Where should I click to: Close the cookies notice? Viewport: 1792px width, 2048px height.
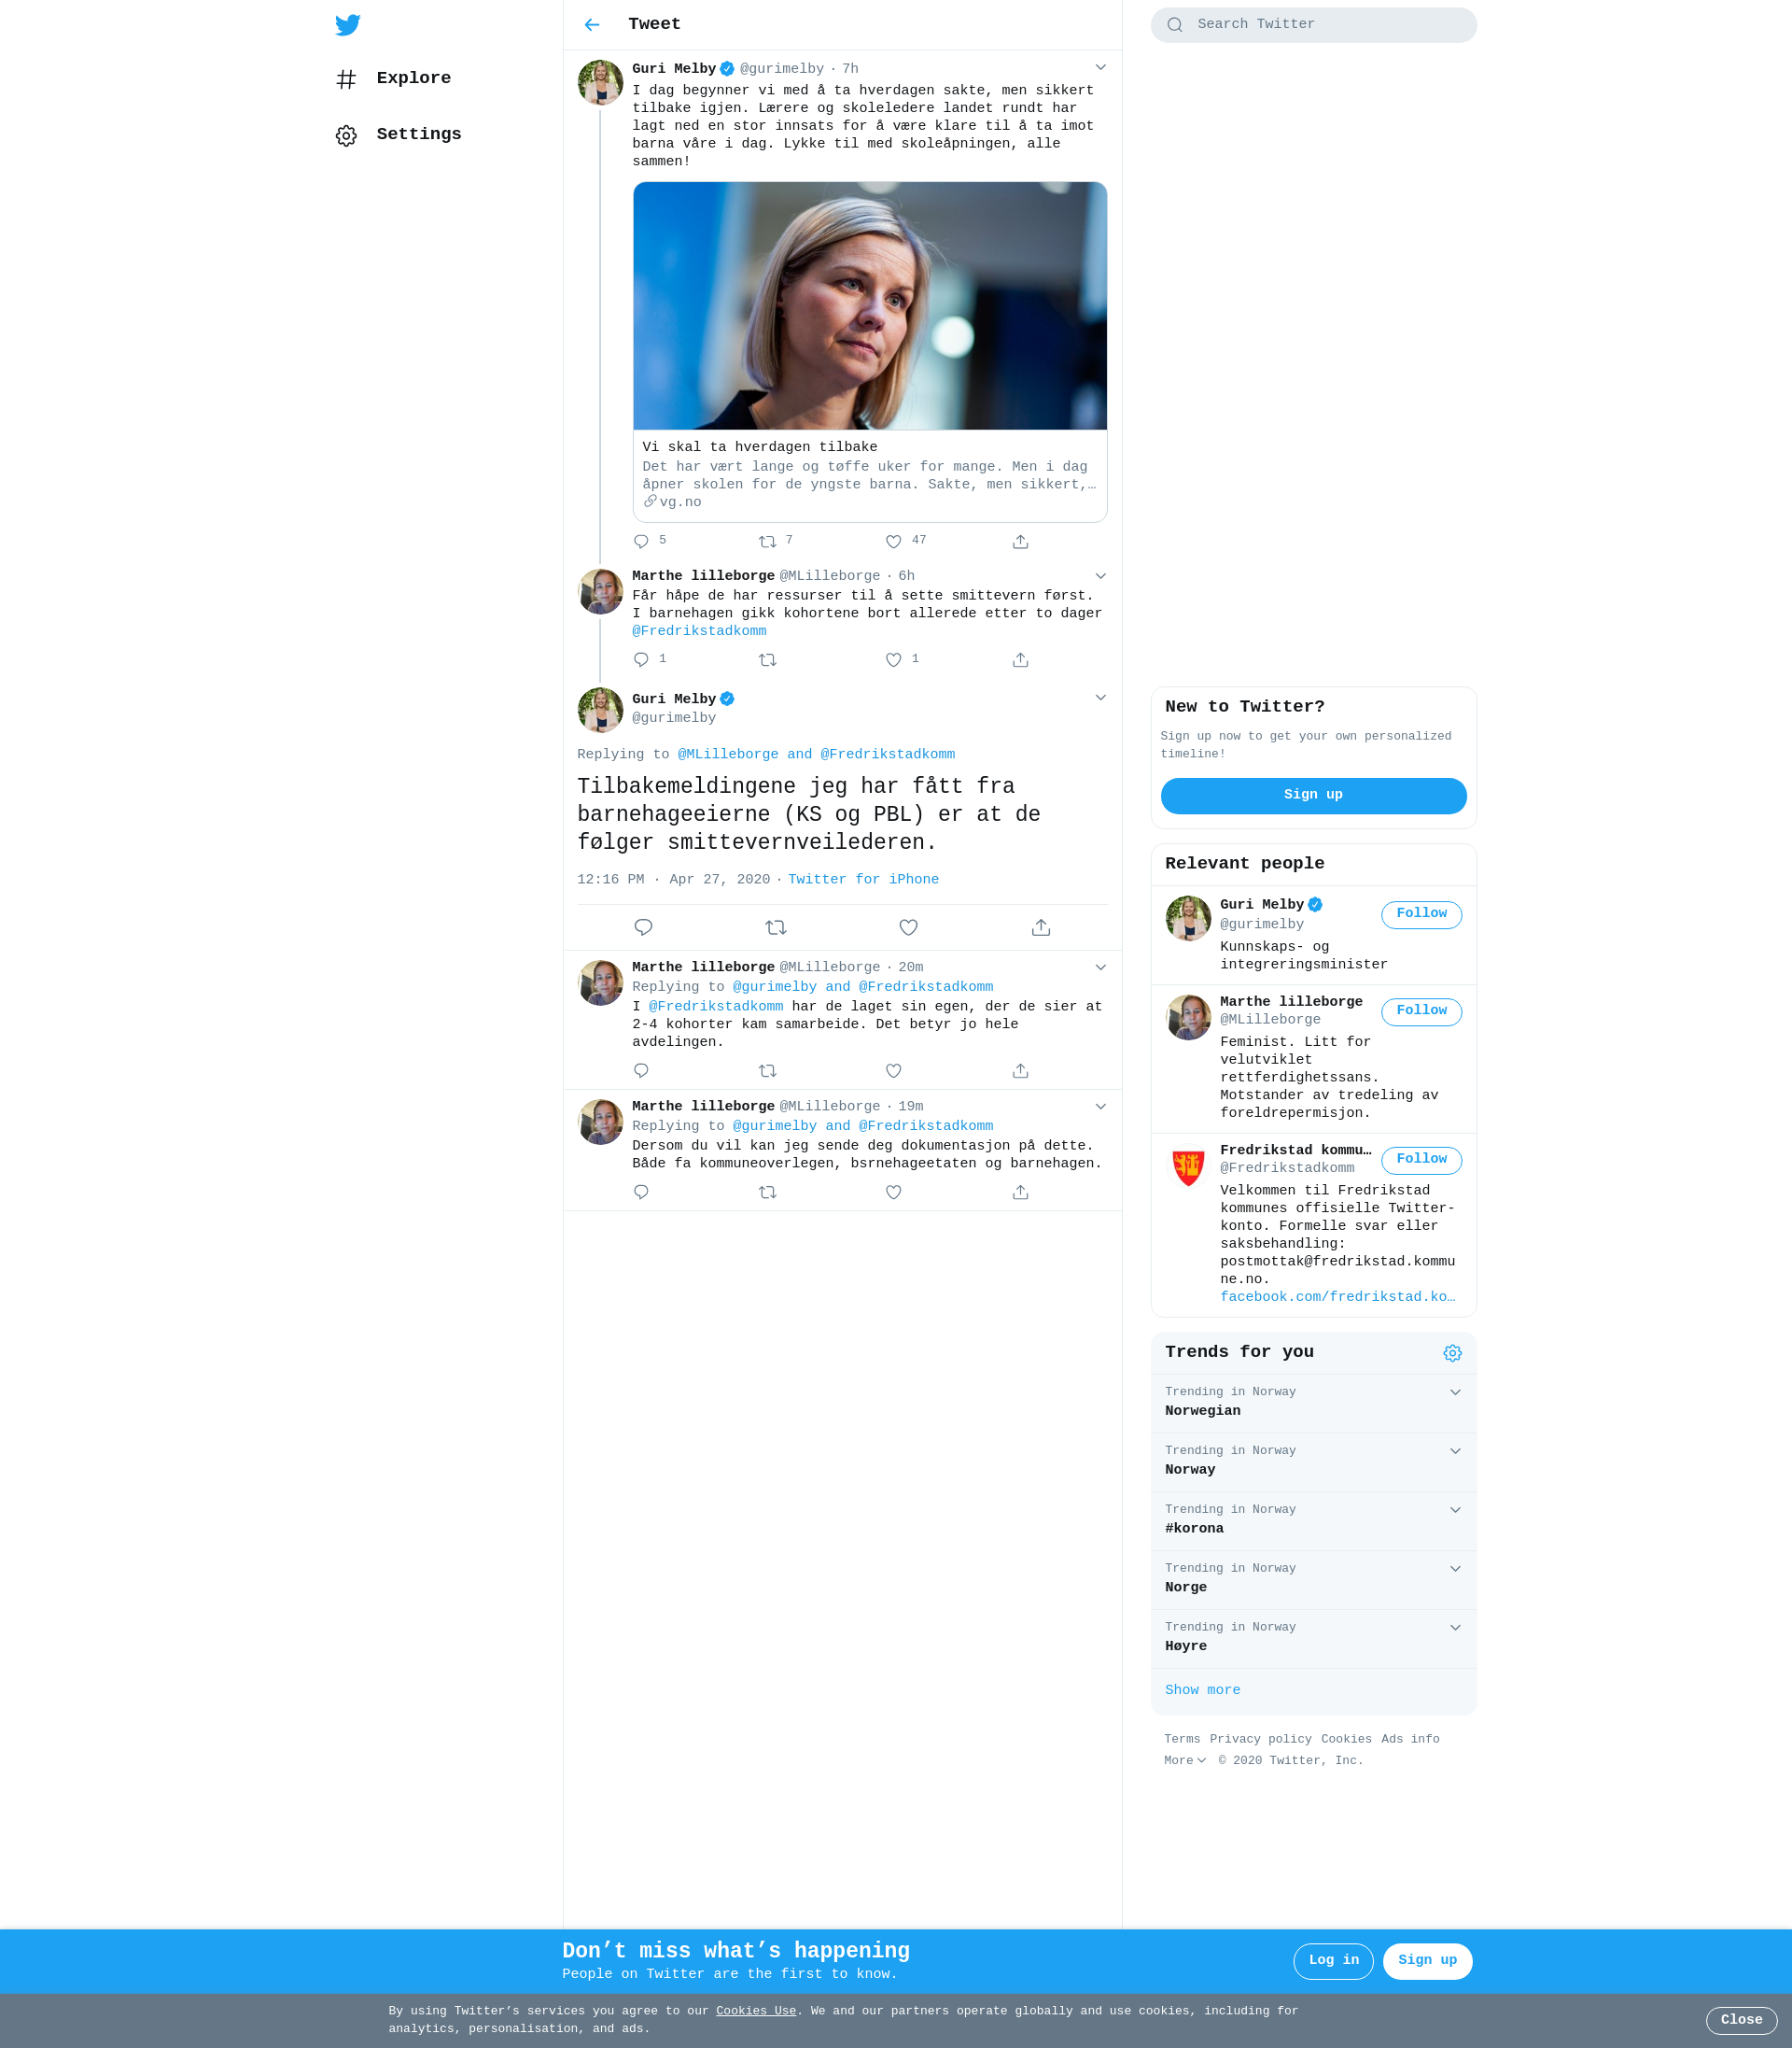point(1741,2020)
